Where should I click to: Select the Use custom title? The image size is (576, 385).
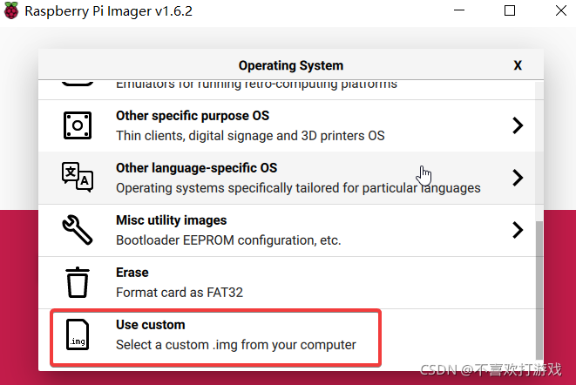(151, 325)
